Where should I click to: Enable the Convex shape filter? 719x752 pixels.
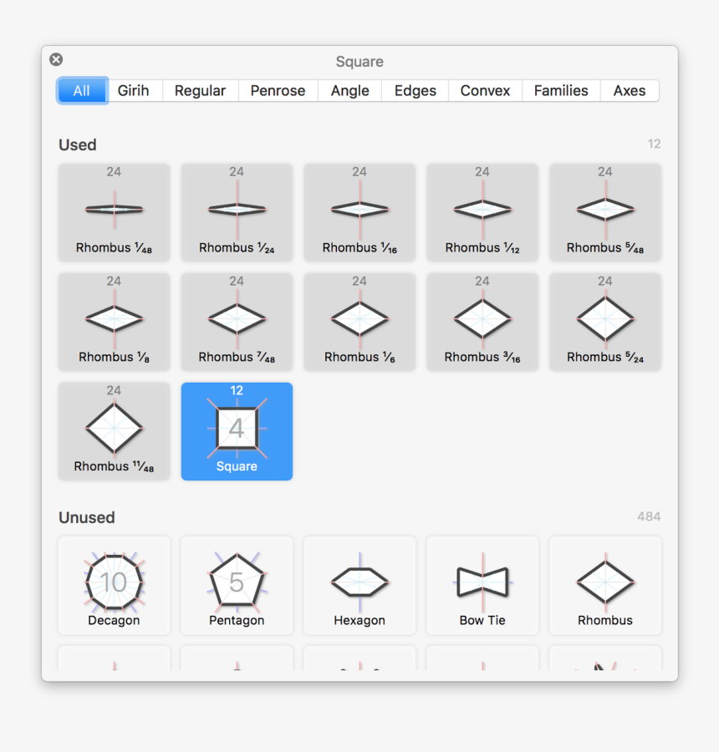484,90
